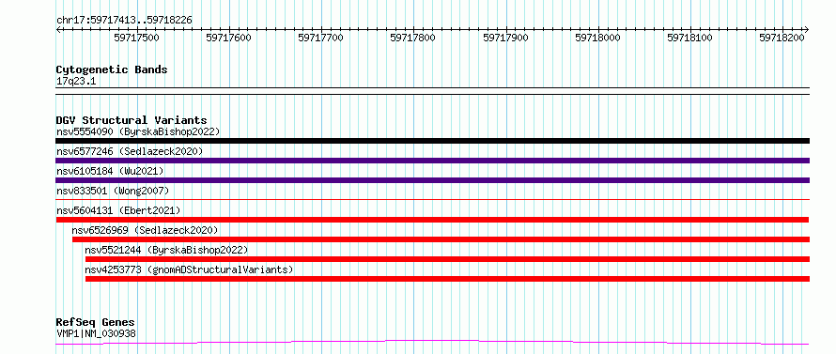
Task: Click ruler position 59717500
Action: coord(137,38)
